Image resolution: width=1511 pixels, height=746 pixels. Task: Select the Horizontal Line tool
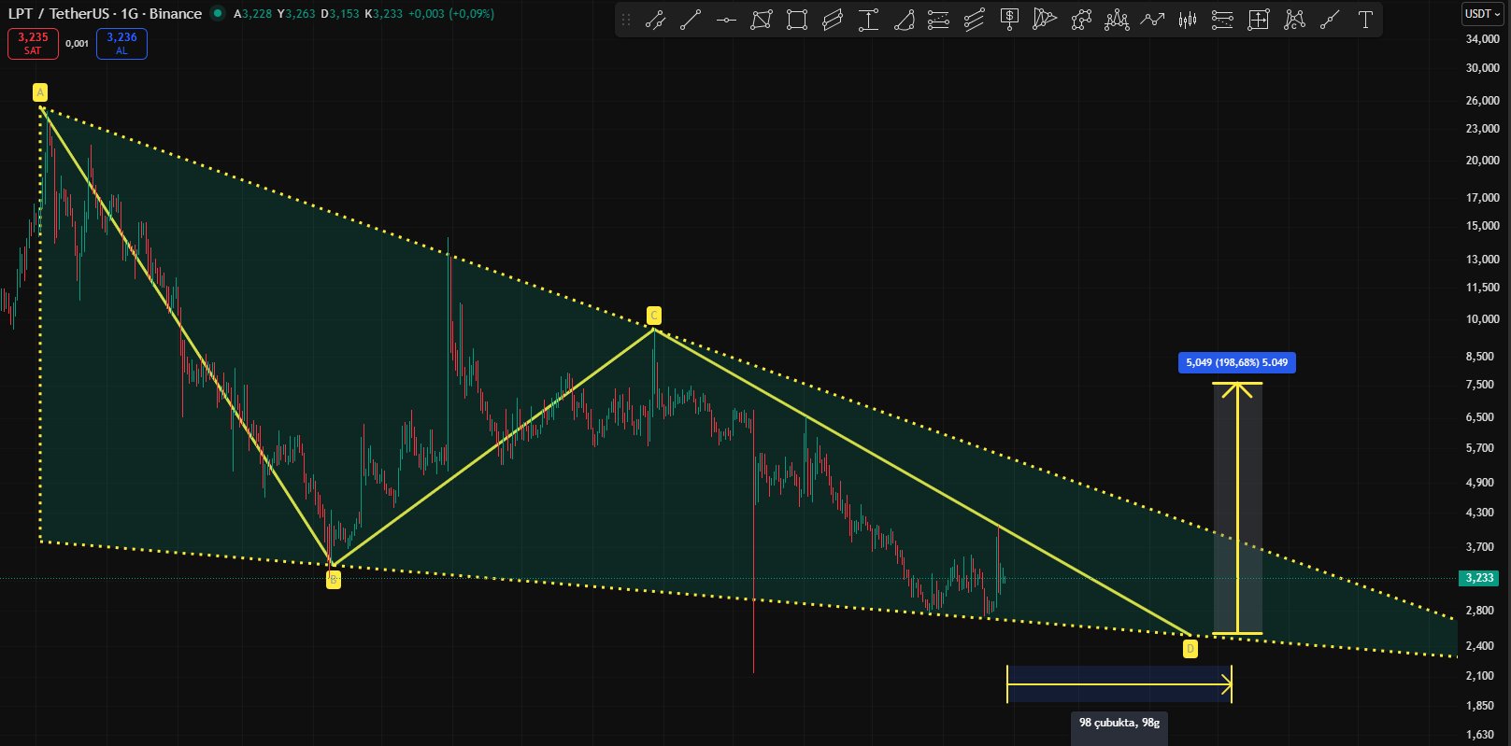tap(726, 20)
